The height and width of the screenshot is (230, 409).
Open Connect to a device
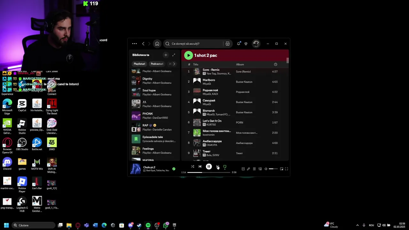[260, 169]
